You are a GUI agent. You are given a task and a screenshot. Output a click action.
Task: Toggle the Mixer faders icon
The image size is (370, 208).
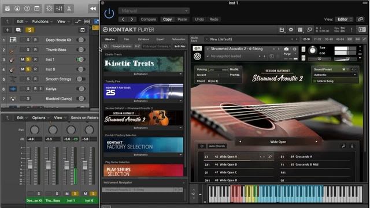point(59,9)
